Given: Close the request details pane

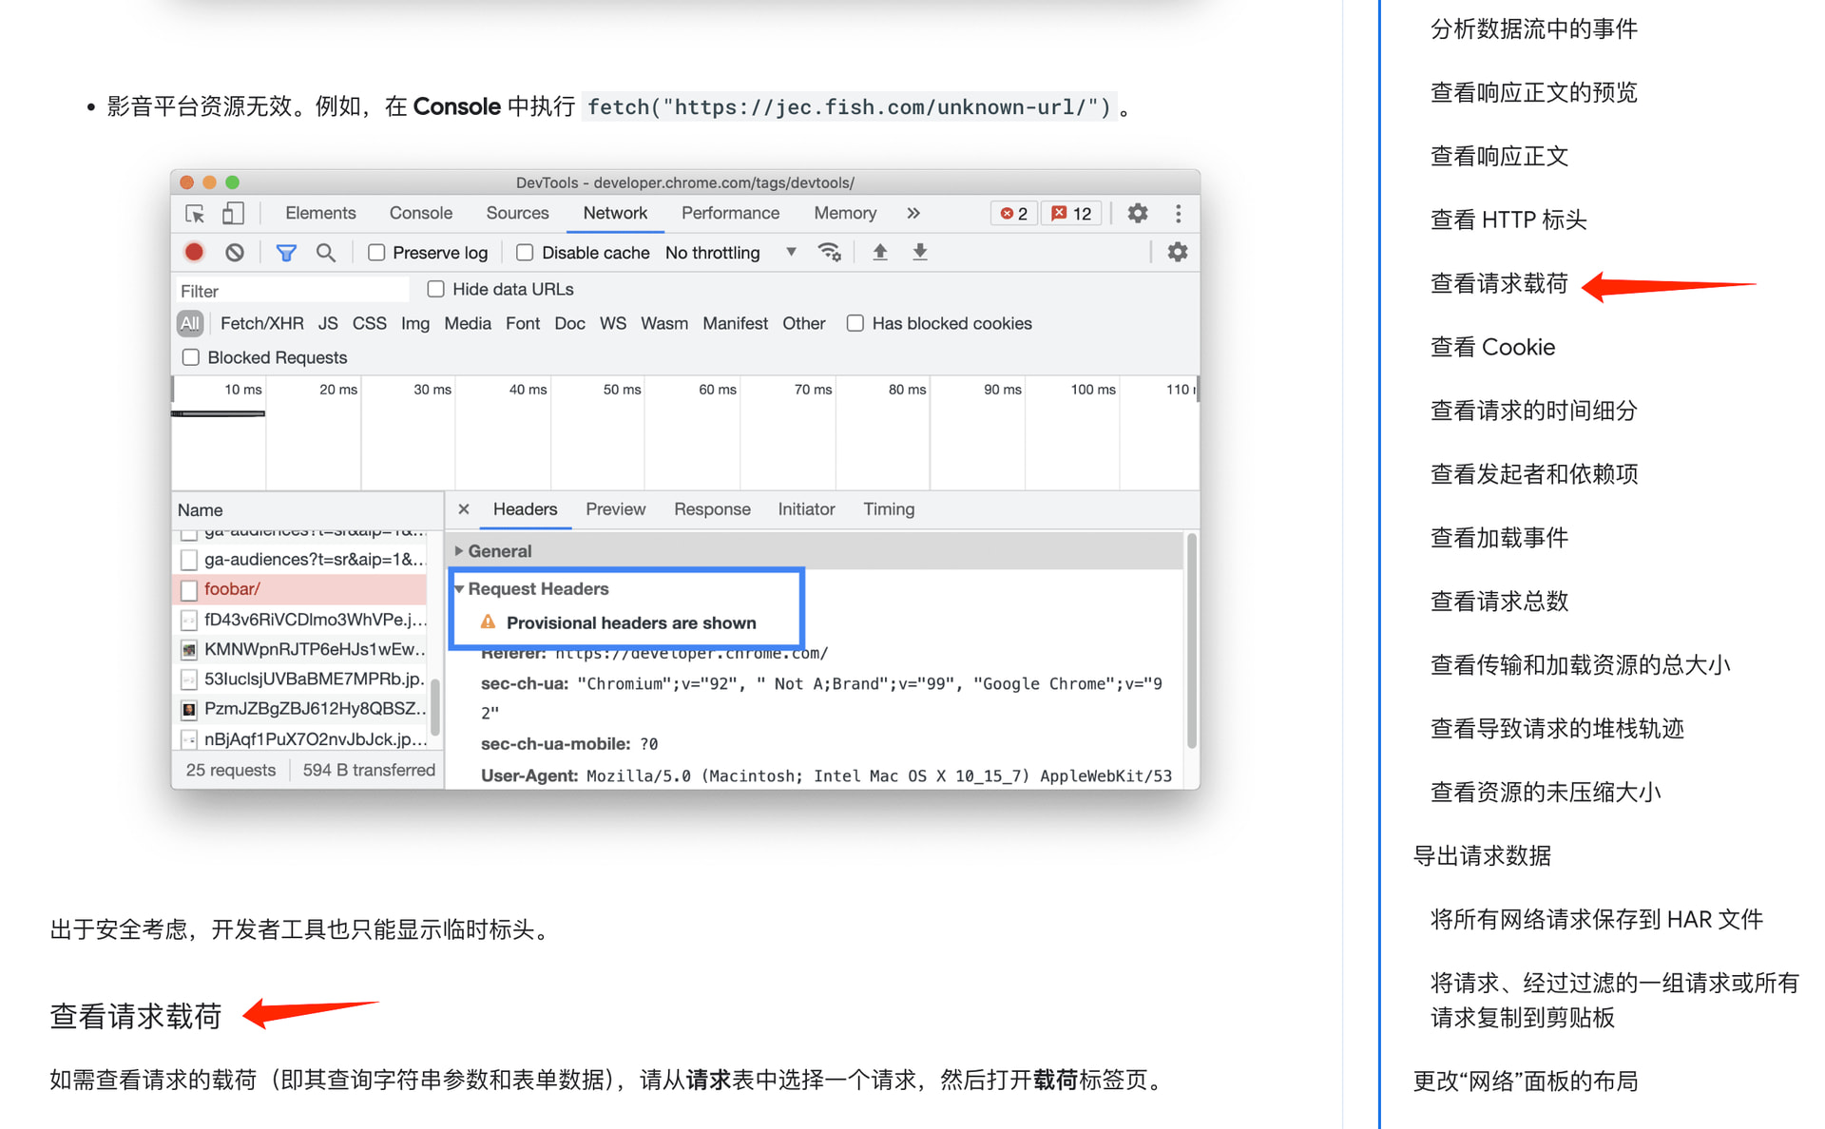Looking at the screenshot, I should tap(464, 509).
